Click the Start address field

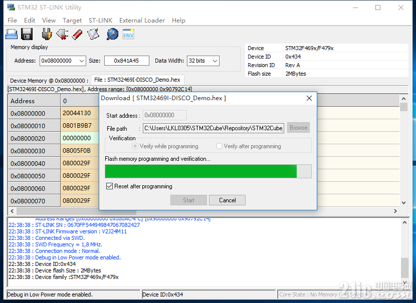164,115
